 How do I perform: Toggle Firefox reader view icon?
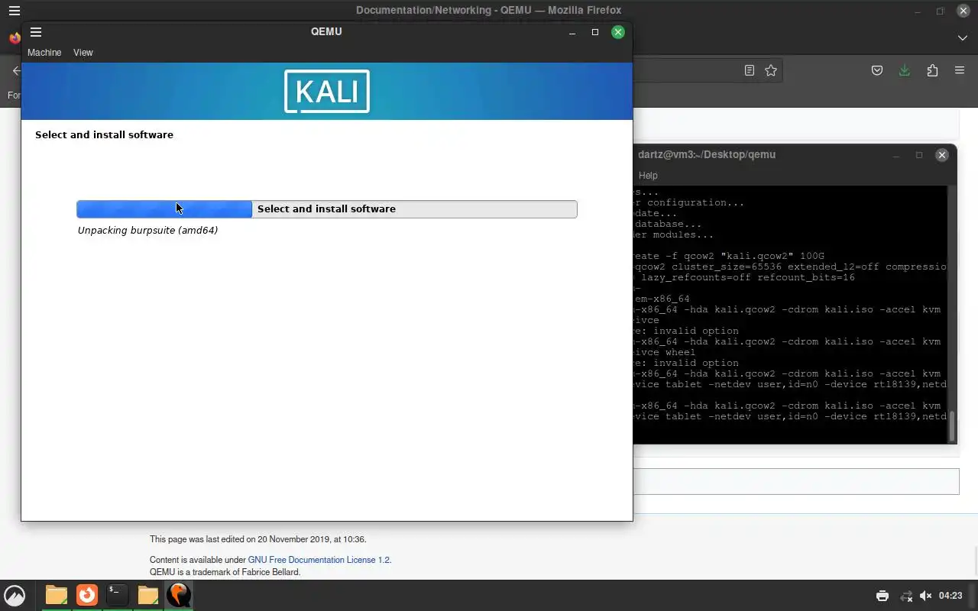point(750,70)
